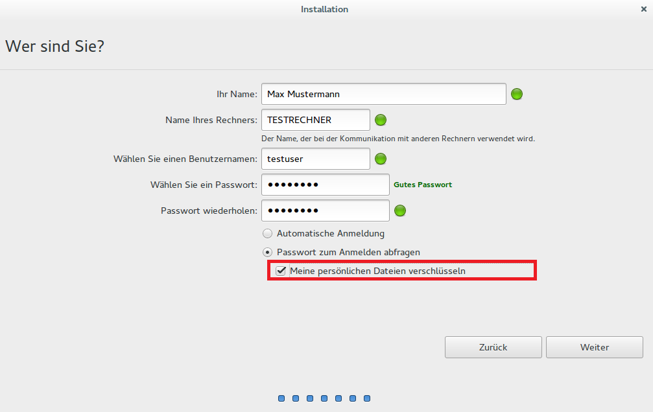Screen dimensions: 653x412
Task: Click the fourth (middle) progress dot
Action: pyautogui.click(x=324, y=398)
